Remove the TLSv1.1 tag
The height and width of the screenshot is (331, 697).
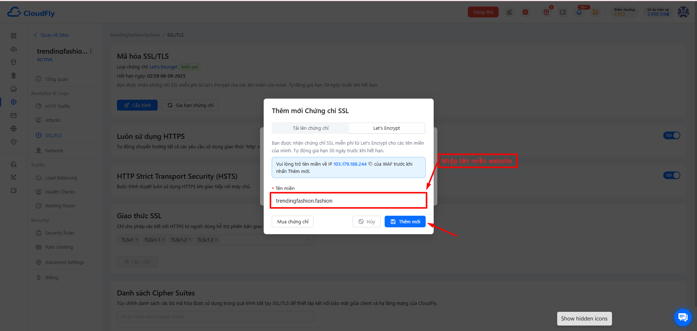coord(163,240)
